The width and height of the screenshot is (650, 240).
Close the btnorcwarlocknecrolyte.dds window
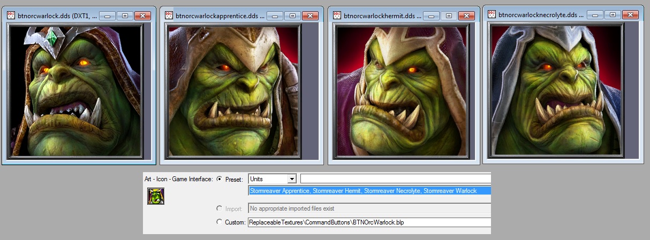point(631,15)
